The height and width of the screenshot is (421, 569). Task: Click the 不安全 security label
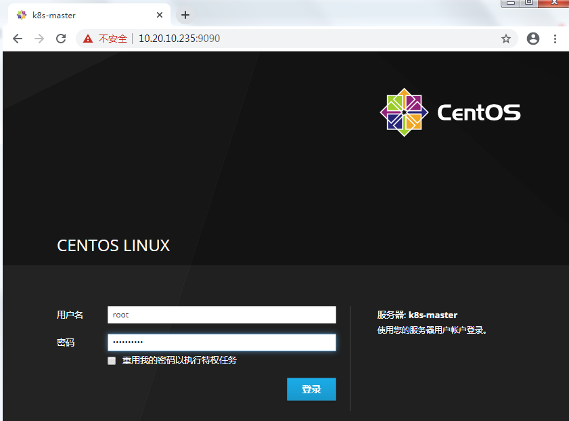tap(113, 39)
